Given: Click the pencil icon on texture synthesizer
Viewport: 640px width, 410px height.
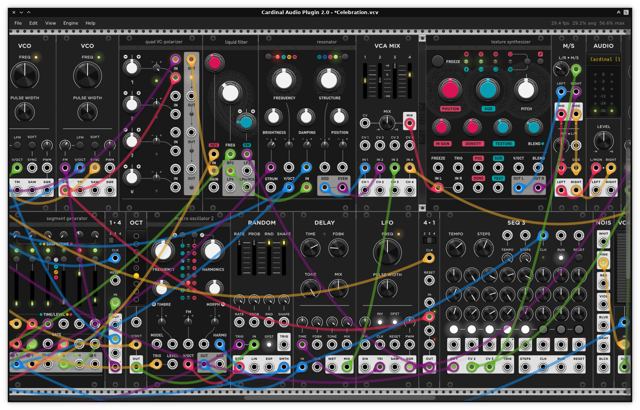Looking at the screenshot, I should click(540, 54).
